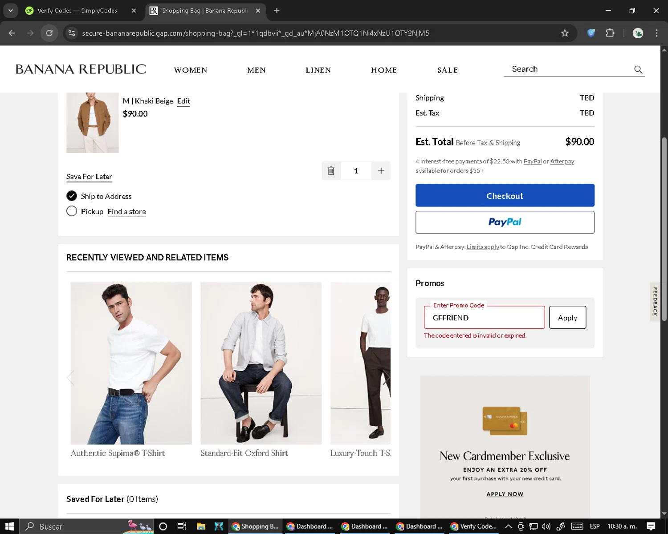Apply the promo code
This screenshot has height=534, width=668.
[x=567, y=317]
